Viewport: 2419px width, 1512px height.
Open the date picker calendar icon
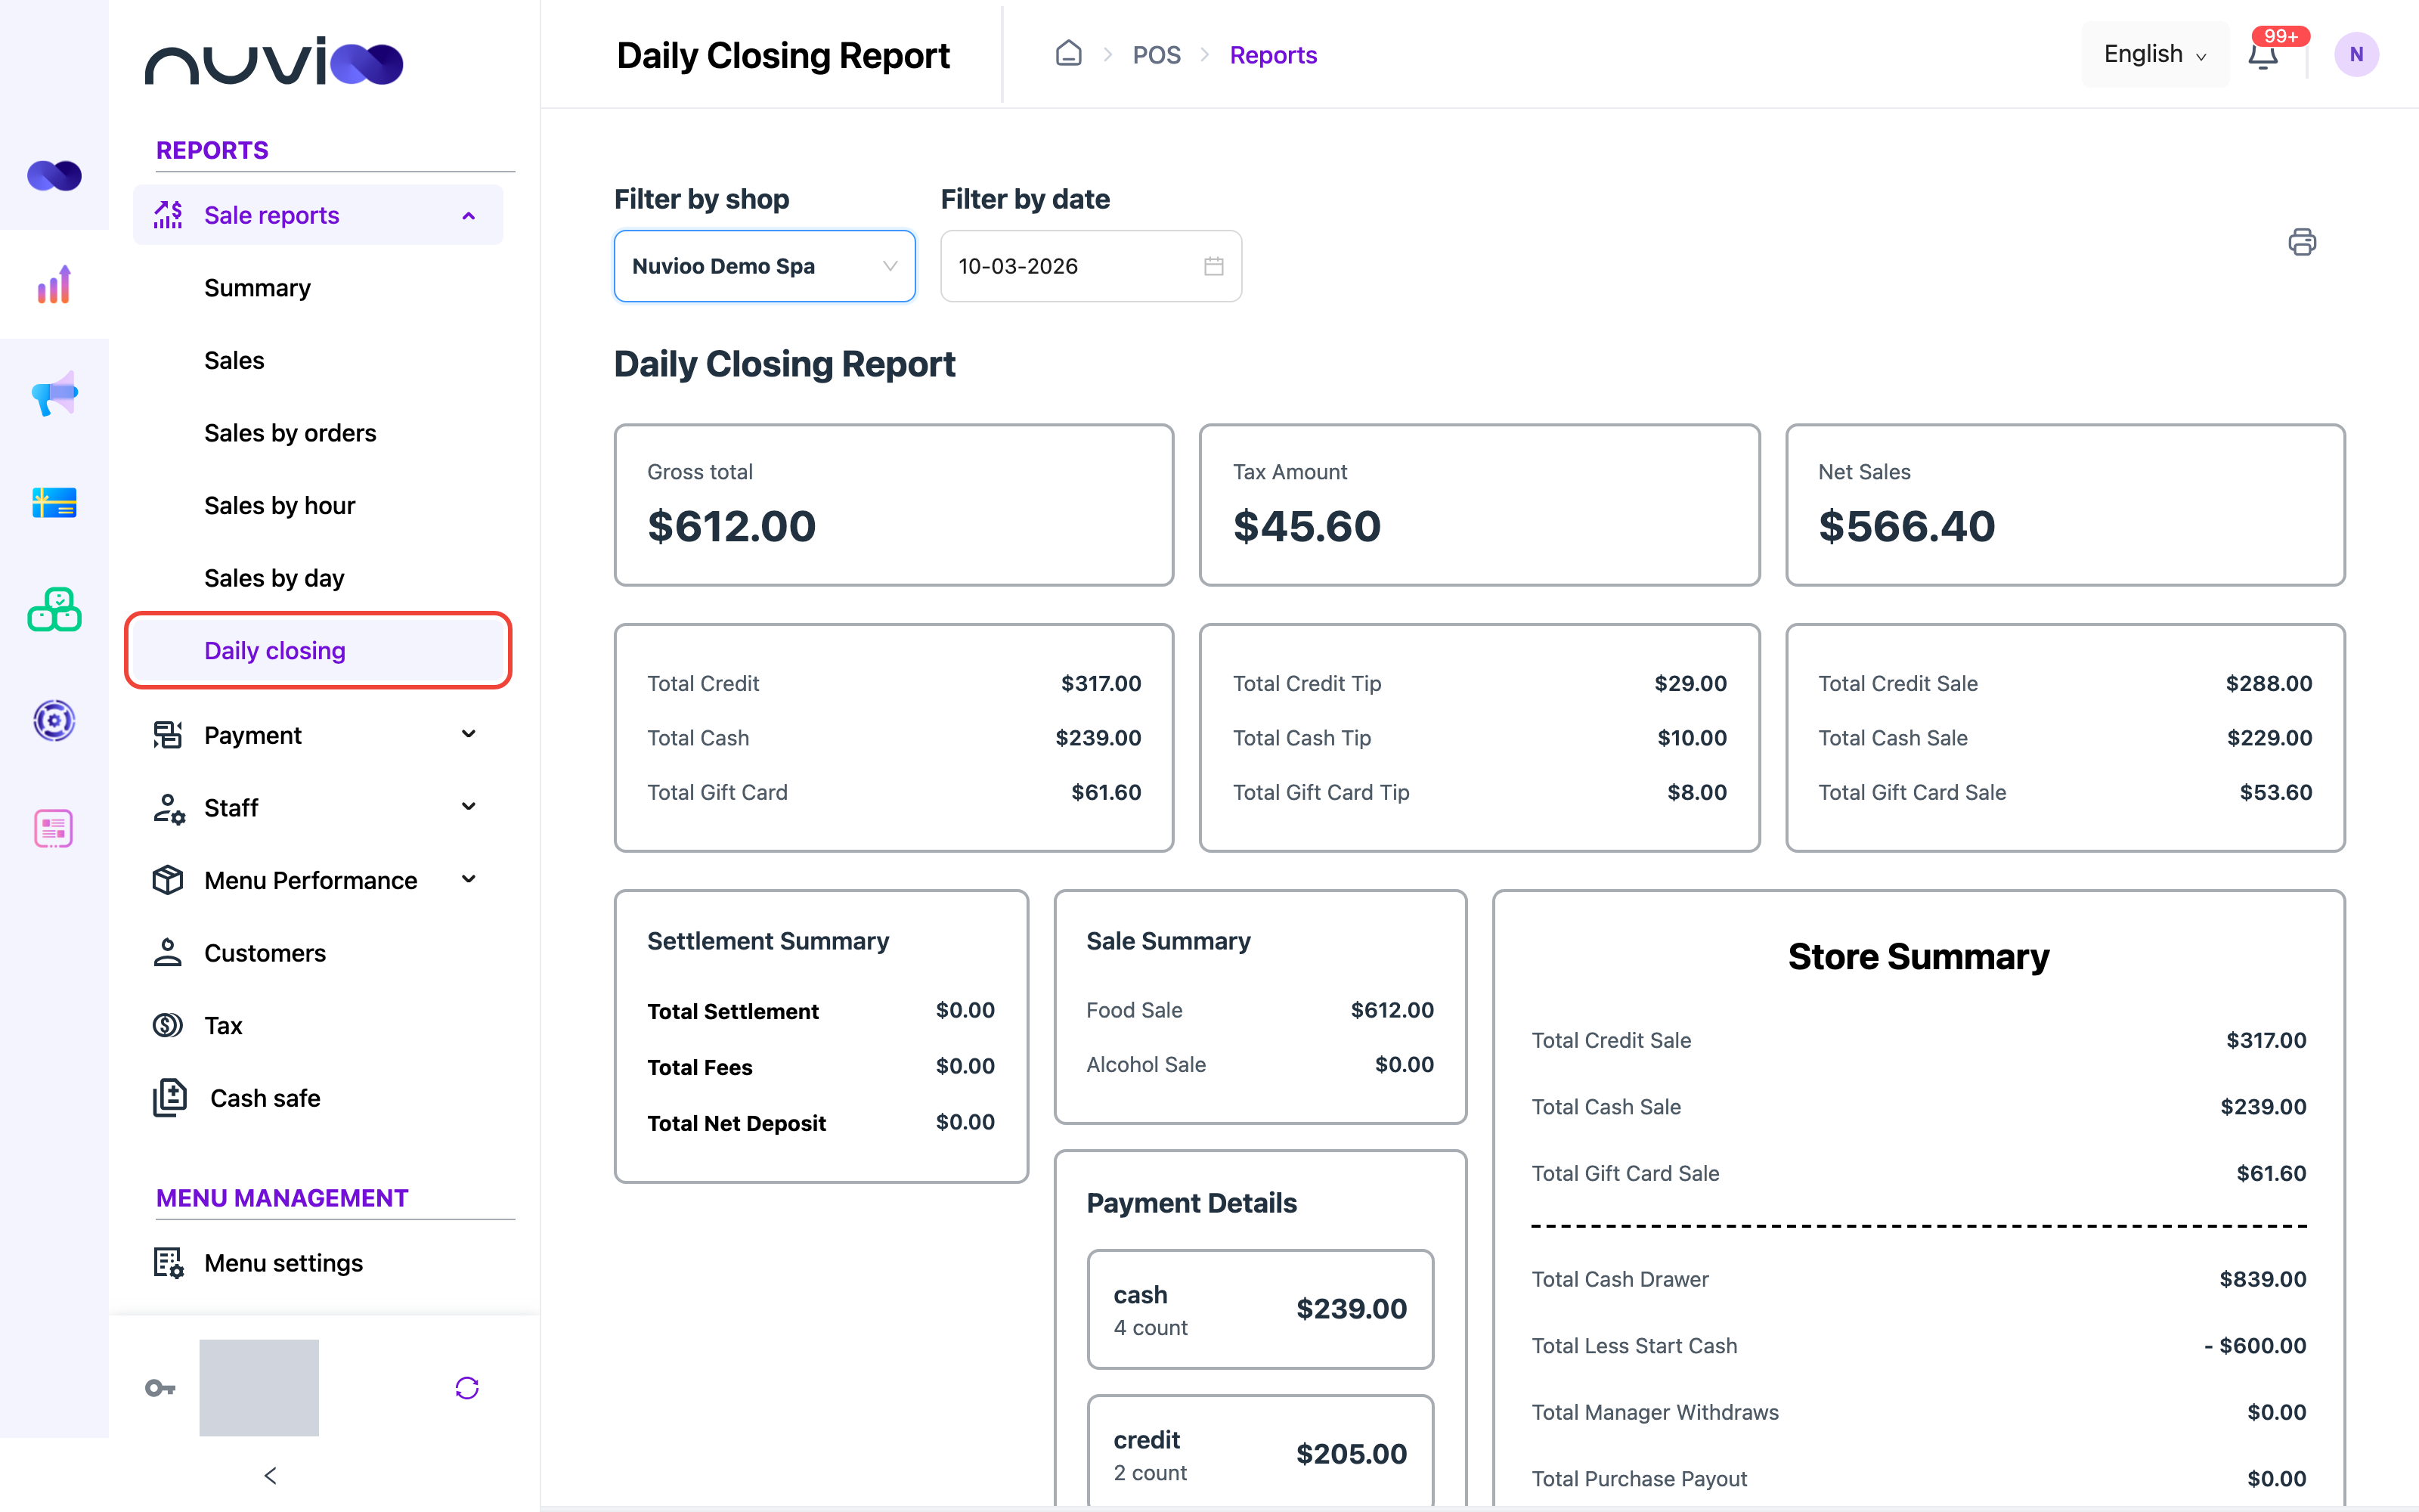click(1213, 266)
